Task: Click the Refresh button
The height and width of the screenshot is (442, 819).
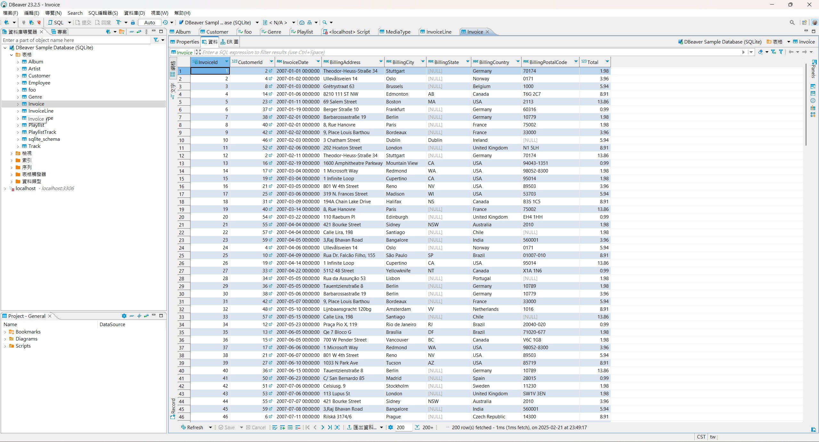Action: pos(192,427)
